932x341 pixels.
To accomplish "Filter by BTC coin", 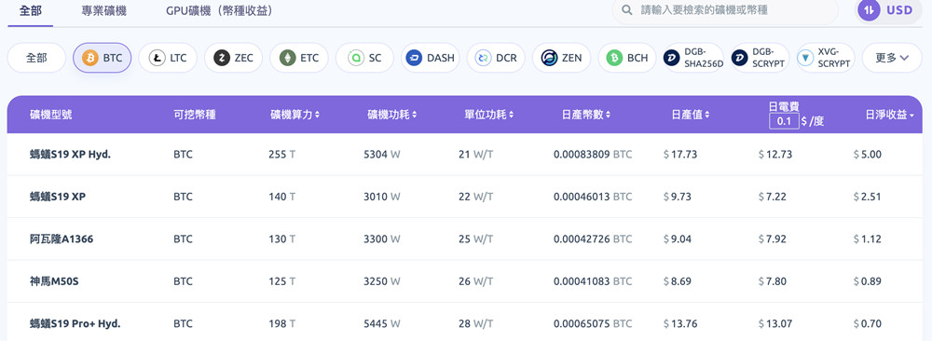I will tap(103, 58).
